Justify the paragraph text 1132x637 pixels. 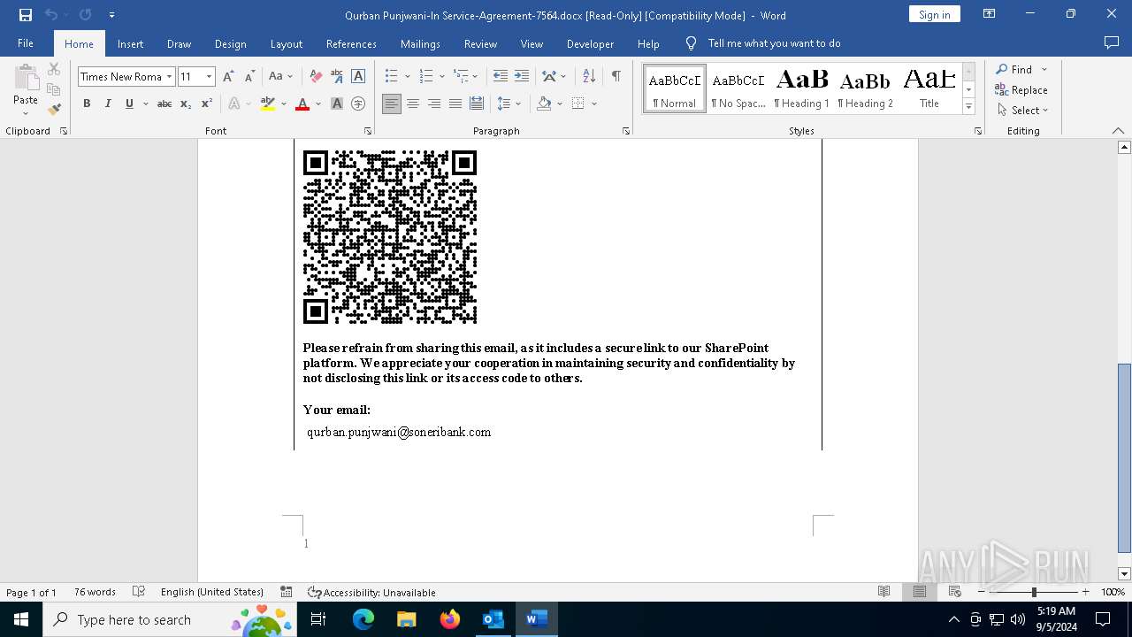[x=455, y=104]
